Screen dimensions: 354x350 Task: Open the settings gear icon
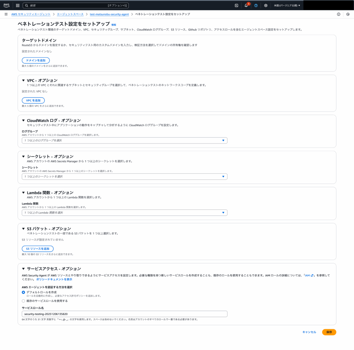coord(265,6)
